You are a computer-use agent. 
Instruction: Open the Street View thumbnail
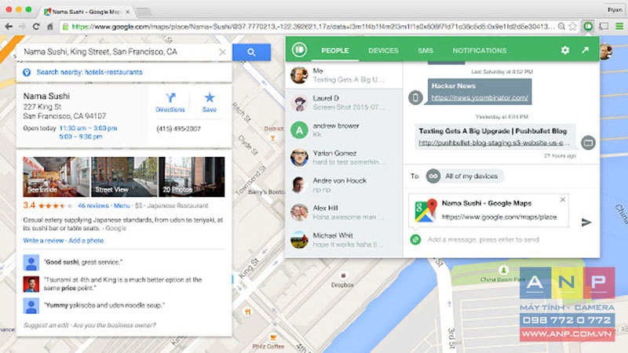tap(124, 176)
